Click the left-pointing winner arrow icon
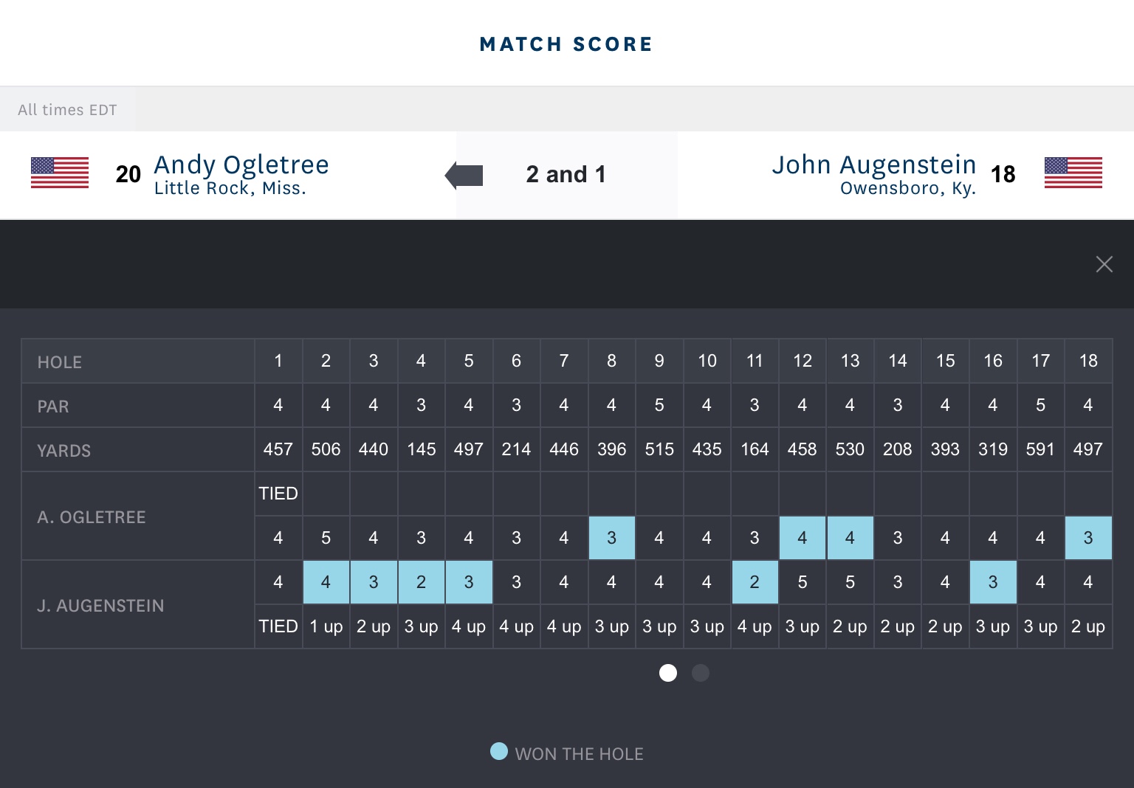The height and width of the screenshot is (788, 1134). tap(464, 176)
